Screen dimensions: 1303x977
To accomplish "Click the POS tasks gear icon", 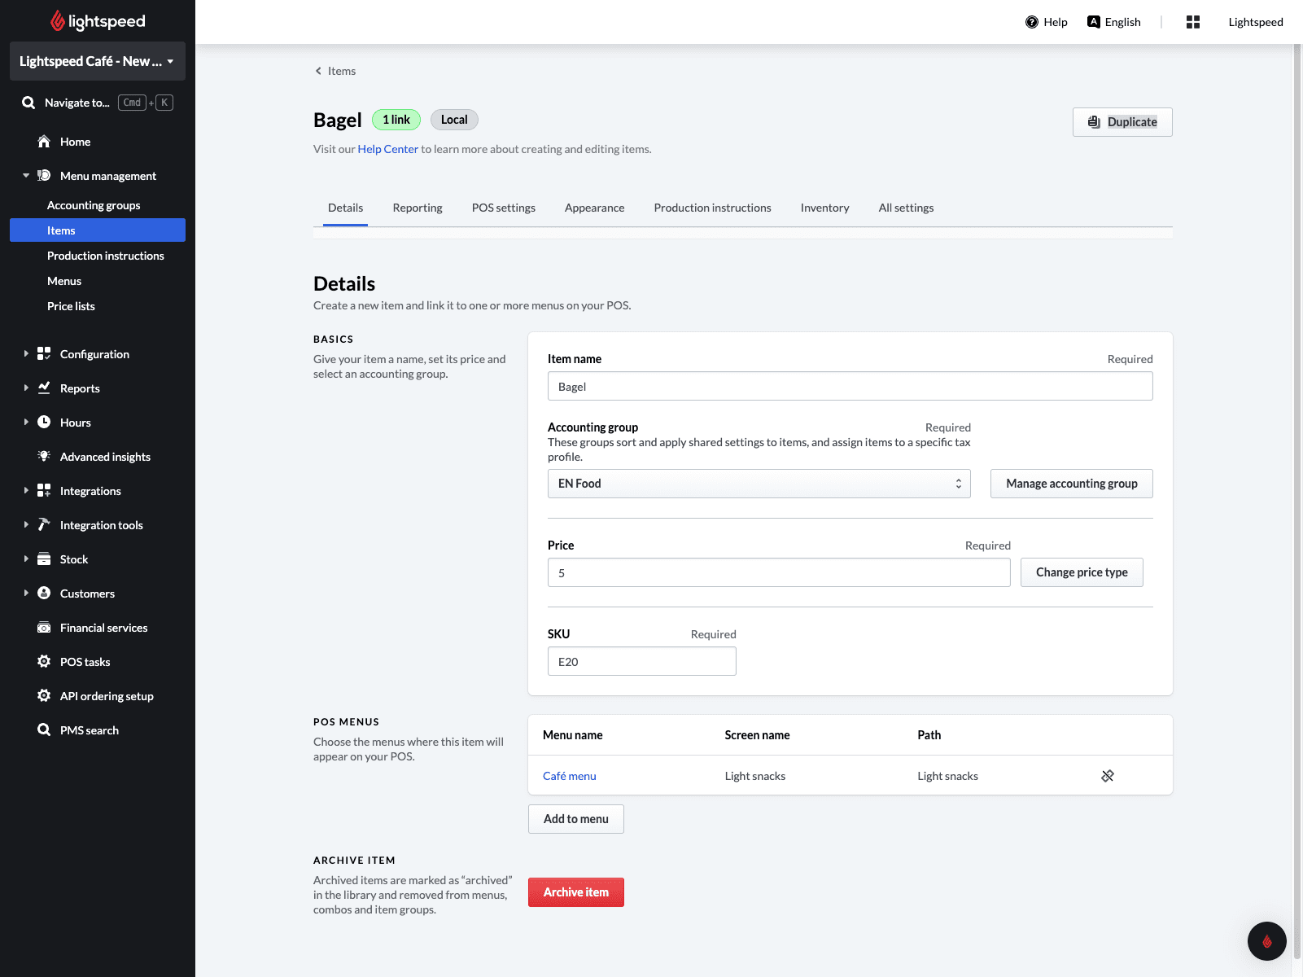I will pyautogui.click(x=44, y=662).
